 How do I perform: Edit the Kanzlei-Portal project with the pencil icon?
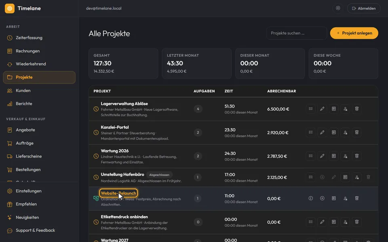click(322, 132)
